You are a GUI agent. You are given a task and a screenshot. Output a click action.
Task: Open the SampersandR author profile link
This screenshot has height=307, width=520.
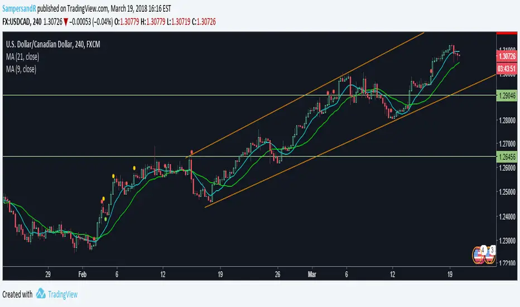pos(19,8)
